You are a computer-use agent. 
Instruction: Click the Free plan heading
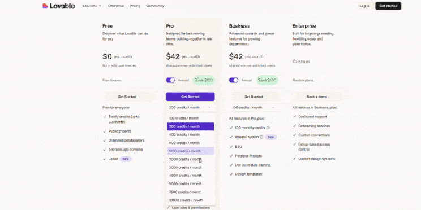(108, 26)
